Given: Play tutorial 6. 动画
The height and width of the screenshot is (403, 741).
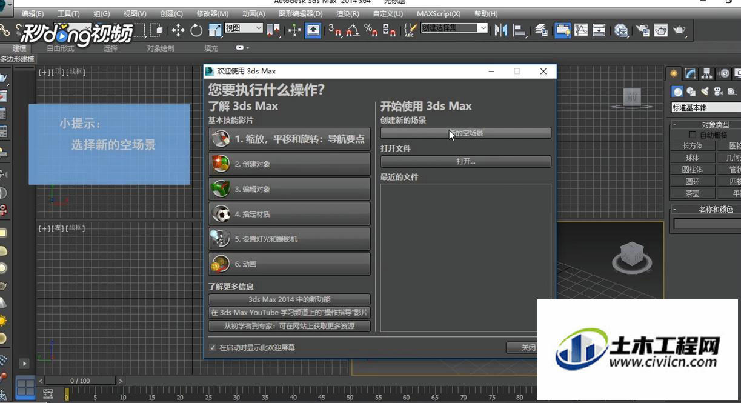Looking at the screenshot, I should point(289,264).
